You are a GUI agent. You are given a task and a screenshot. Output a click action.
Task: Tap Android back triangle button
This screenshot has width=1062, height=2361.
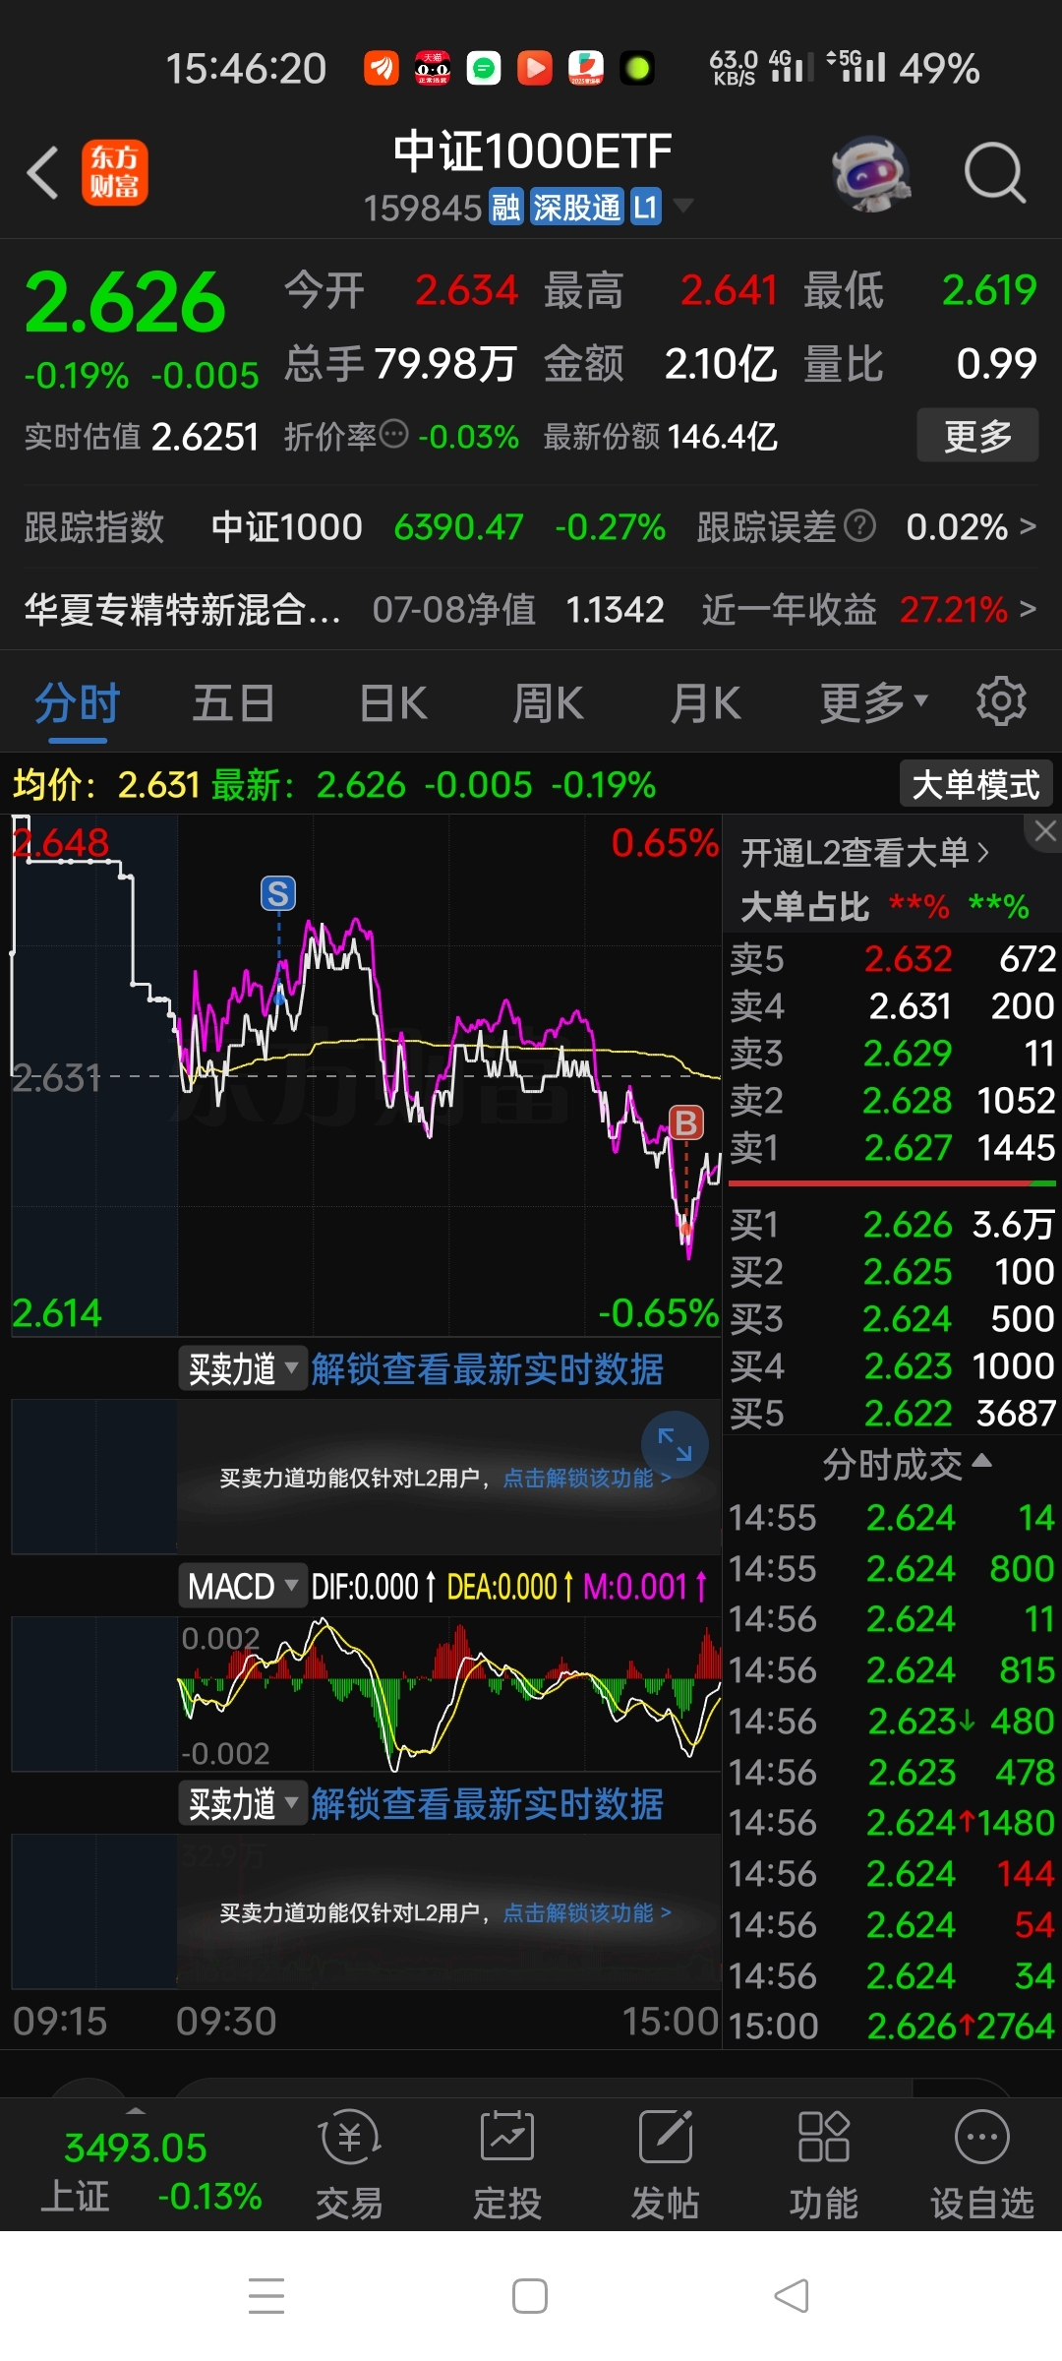tap(793, 2296)
